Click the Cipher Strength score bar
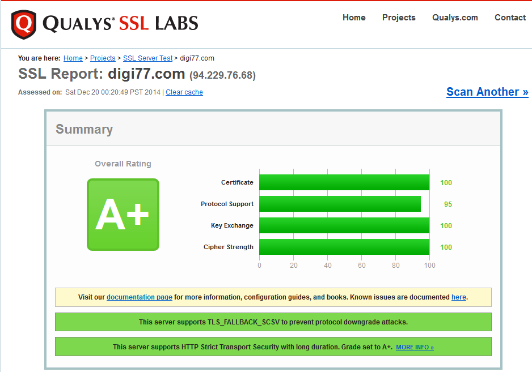532x372 pixels. pos(344,247)
